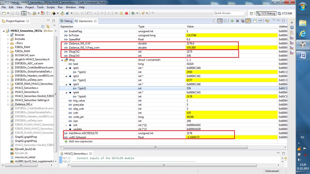This screenshot has height=174, width=310.
Task: Collapse the iptr1 pointer node
Action: click(67, 68)
